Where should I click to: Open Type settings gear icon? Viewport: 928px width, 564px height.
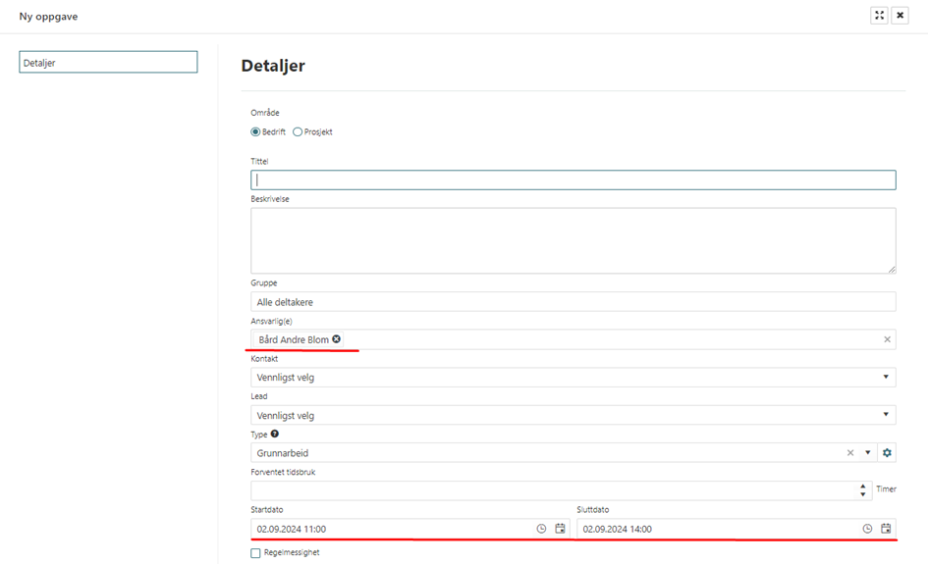887,453
